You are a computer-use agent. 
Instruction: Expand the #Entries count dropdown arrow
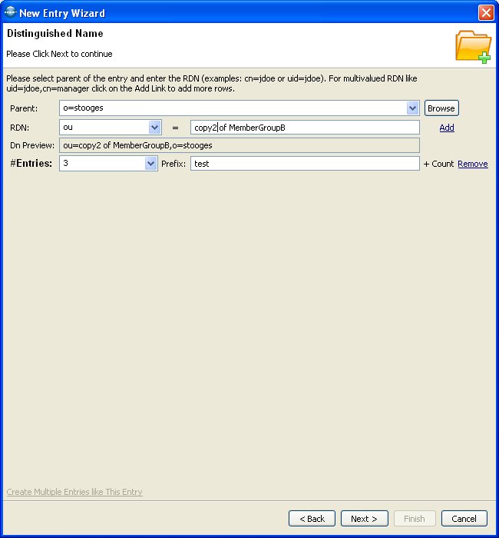150,164
